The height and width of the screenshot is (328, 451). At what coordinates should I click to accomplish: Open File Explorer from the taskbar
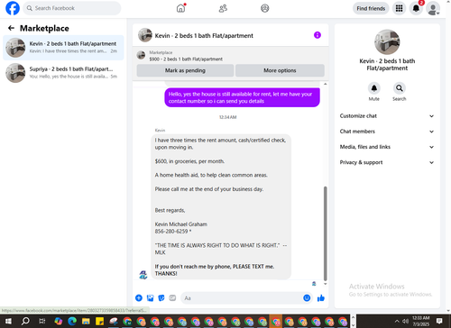pos(86,321)
